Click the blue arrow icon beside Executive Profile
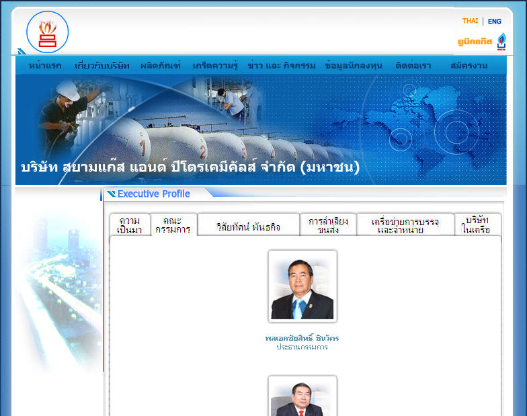 [x=112, y=194]
